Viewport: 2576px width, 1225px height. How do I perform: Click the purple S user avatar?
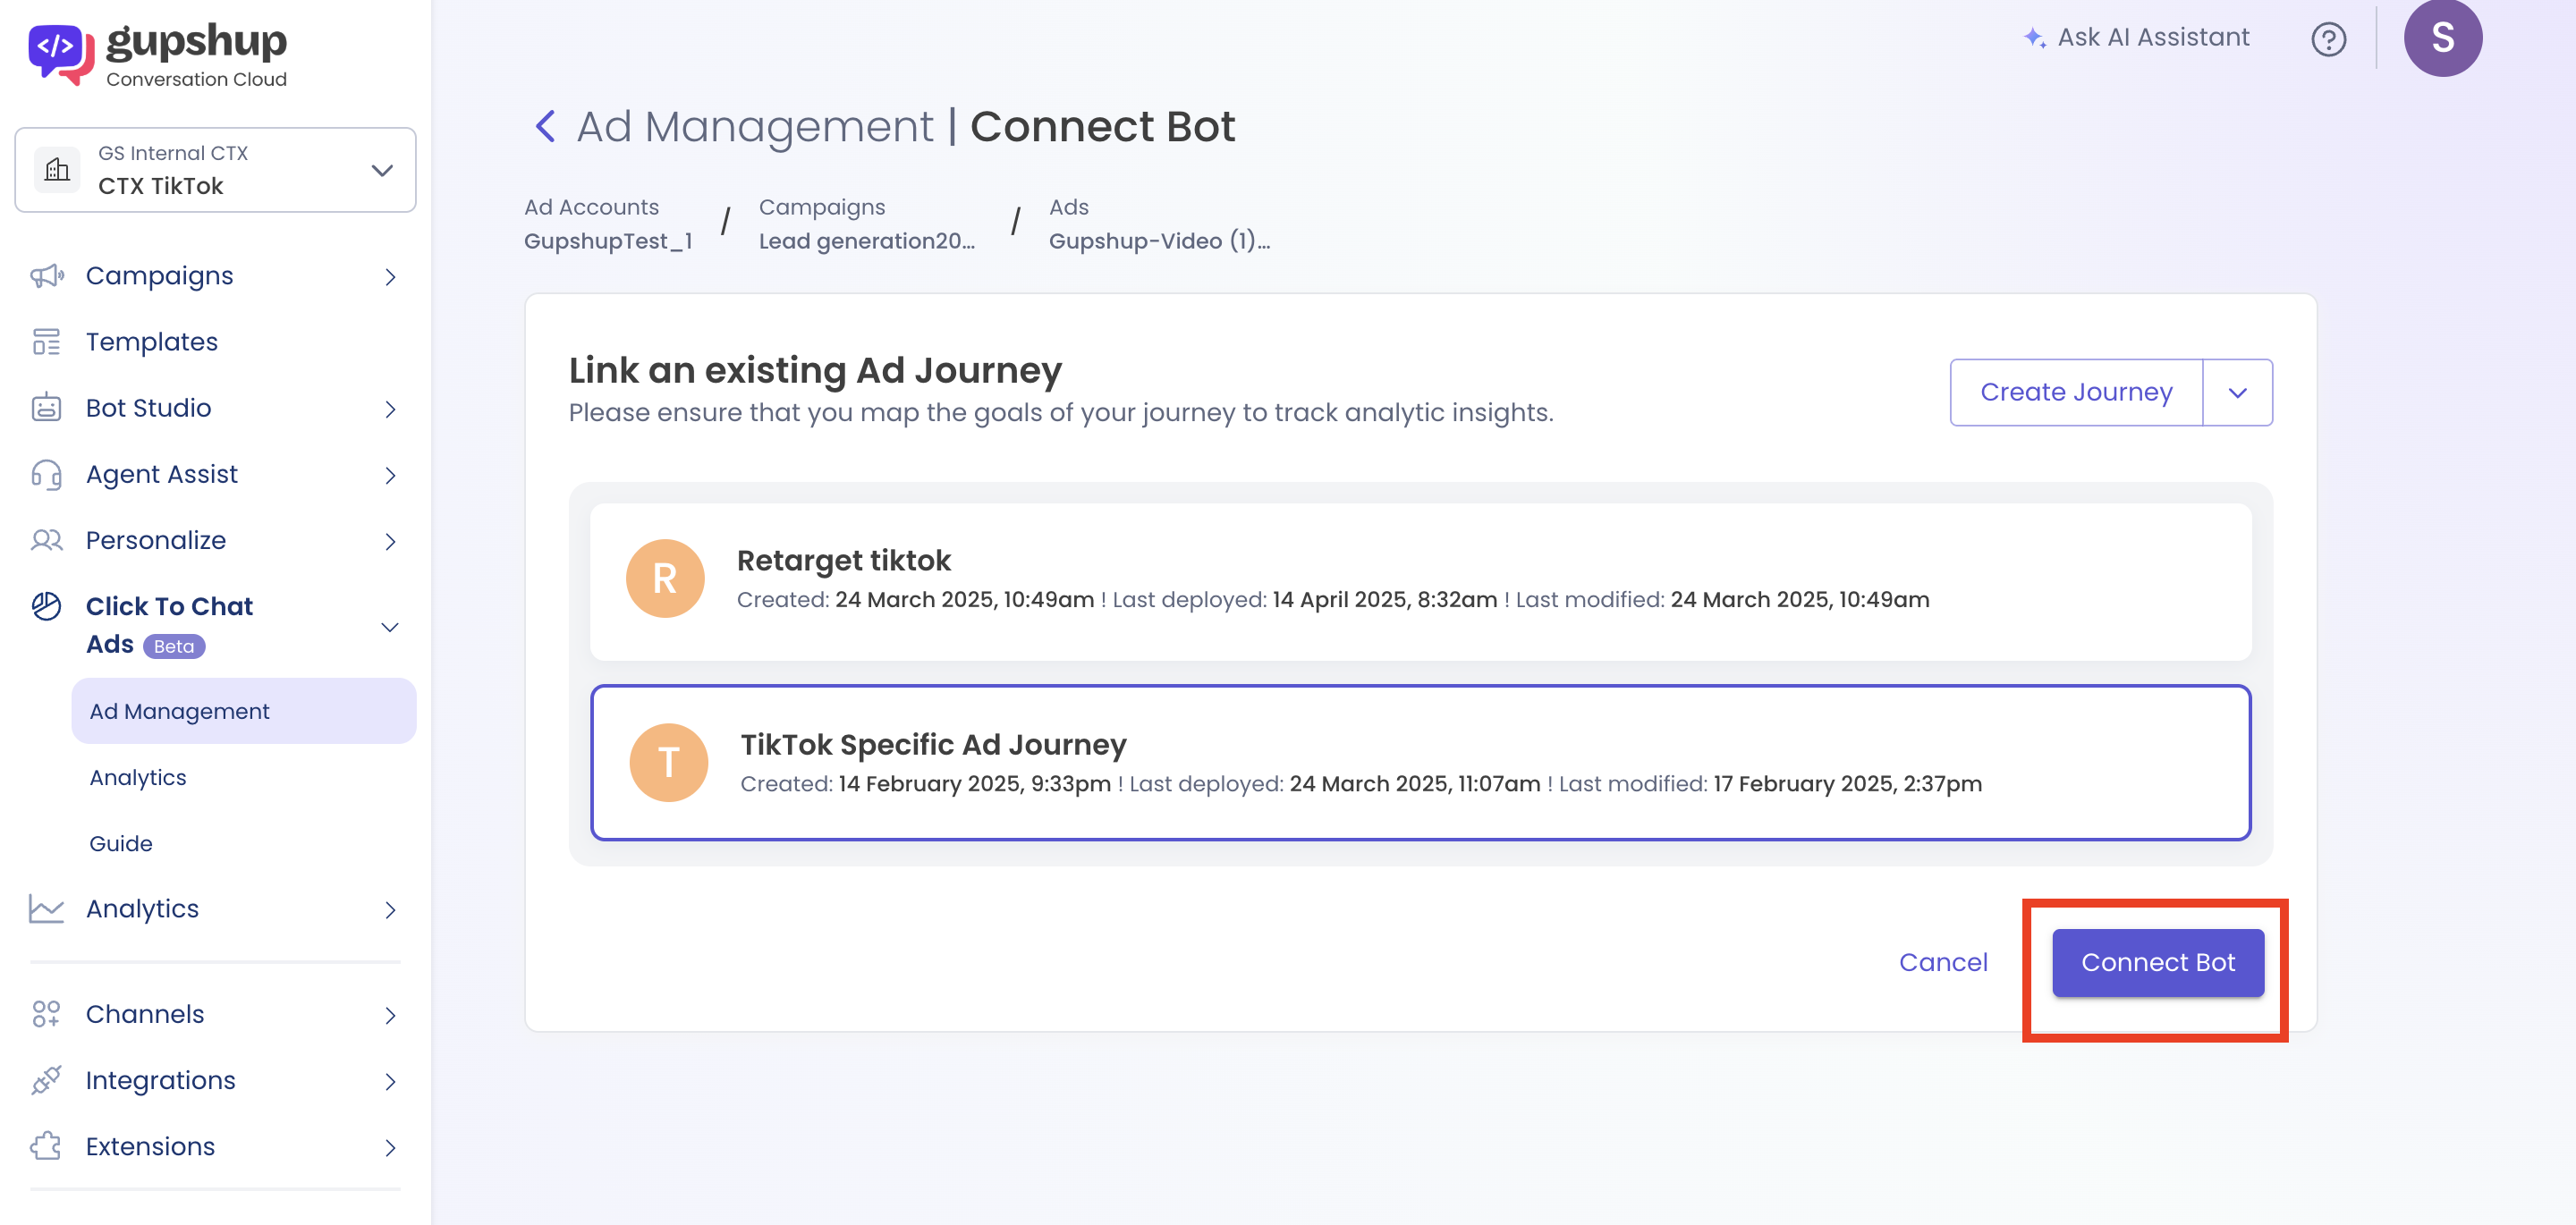[2442, 38]
